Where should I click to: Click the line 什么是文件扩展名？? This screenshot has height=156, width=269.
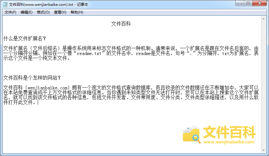(25, 38)
